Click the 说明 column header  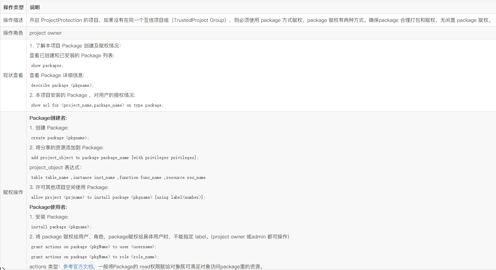click(34, 7)
